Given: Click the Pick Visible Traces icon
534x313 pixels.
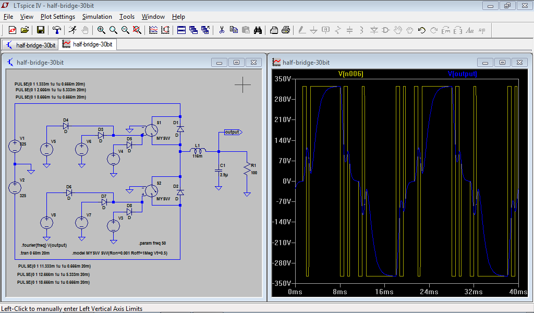Looking at the screenshot, I should [153, 30].
